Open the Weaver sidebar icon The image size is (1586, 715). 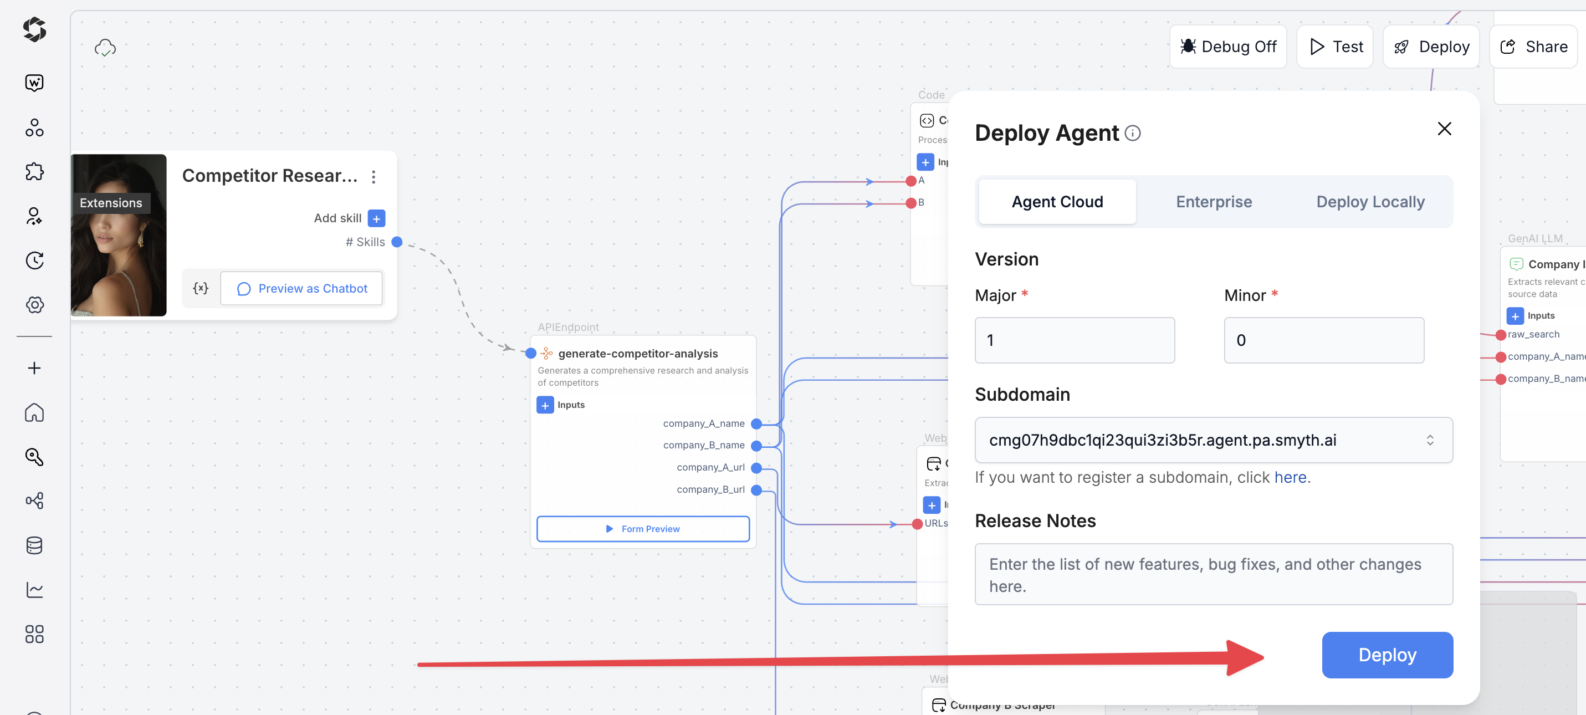34,83
